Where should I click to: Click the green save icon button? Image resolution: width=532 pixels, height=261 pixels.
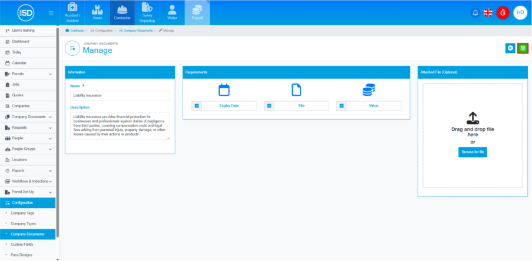pos(523,48)
